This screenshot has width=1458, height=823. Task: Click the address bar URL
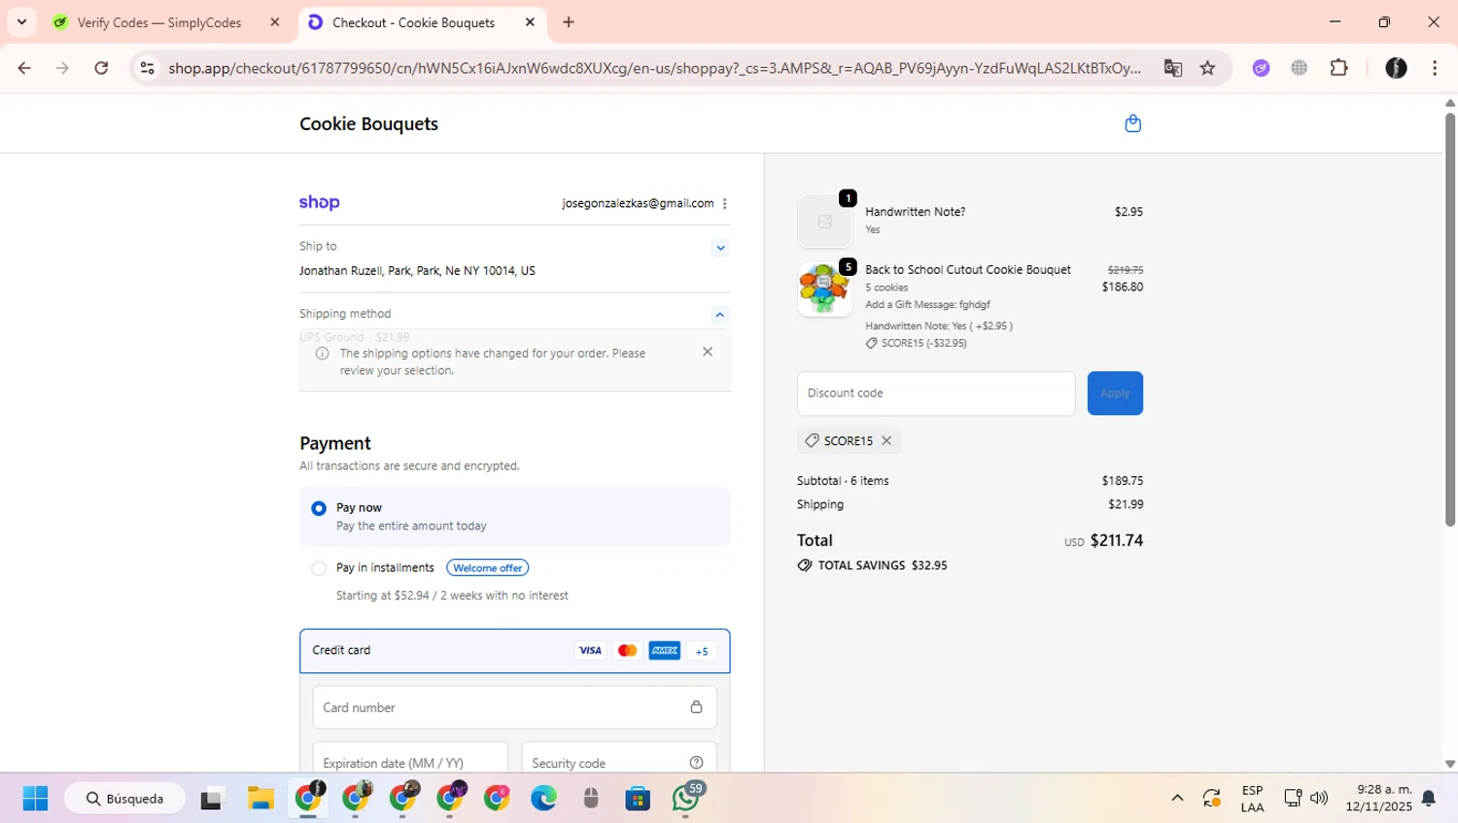click(654, 68)
